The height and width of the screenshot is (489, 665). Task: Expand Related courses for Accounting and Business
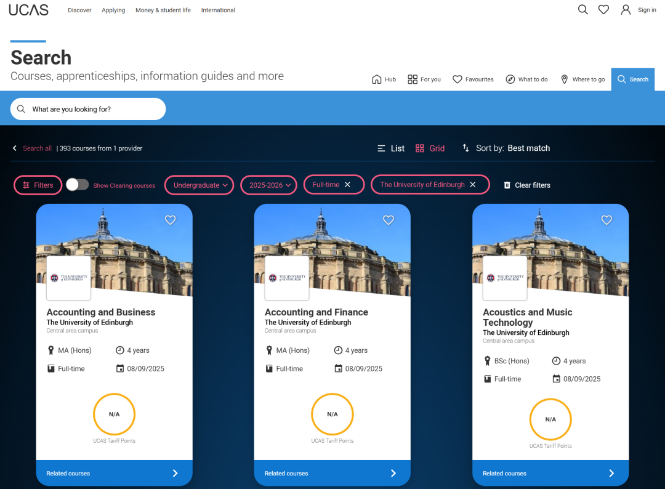[114, 473]
